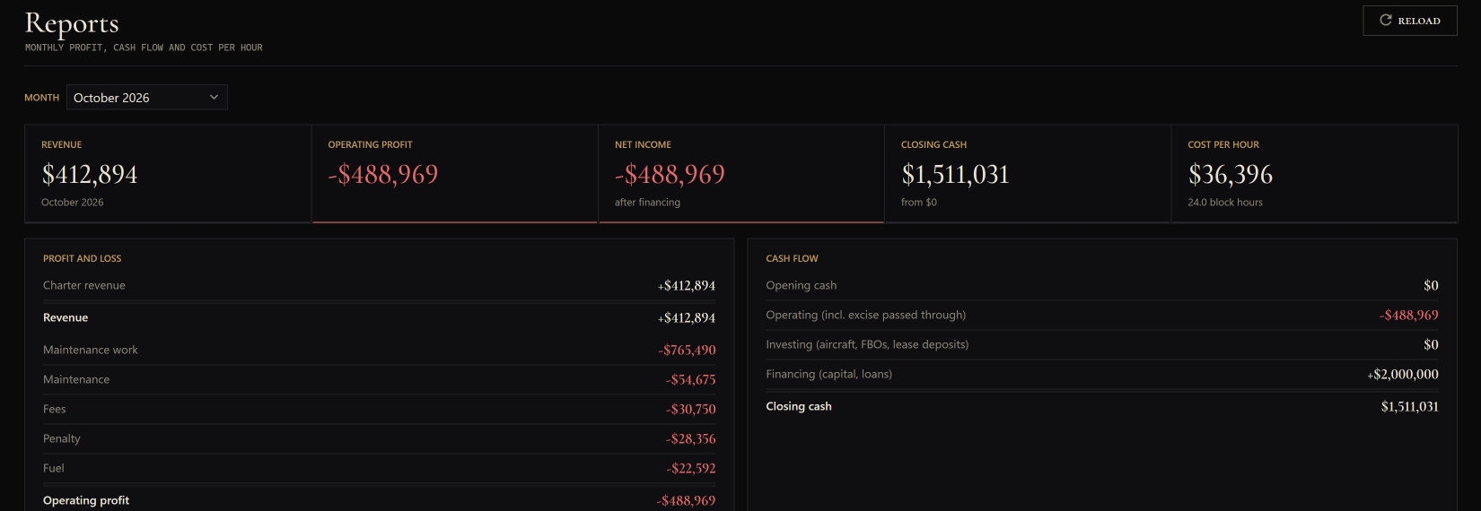The height and width of the screenshot is (511, 1481).
Task: Open the October 2026 month dropdown
Action: pyautogui.click(x=147, y=97)
